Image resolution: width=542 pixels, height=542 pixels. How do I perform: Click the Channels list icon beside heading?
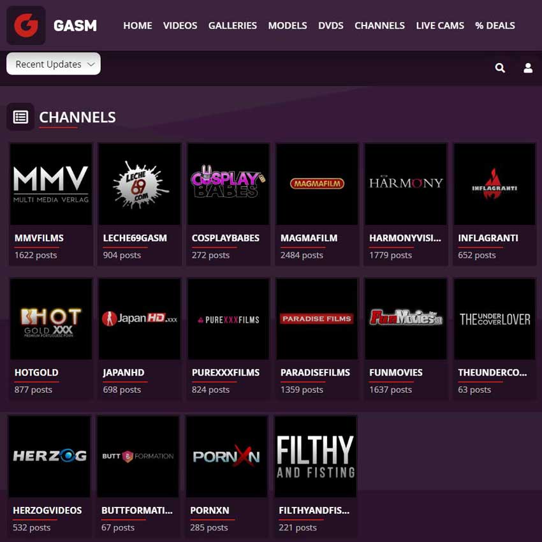20,117
